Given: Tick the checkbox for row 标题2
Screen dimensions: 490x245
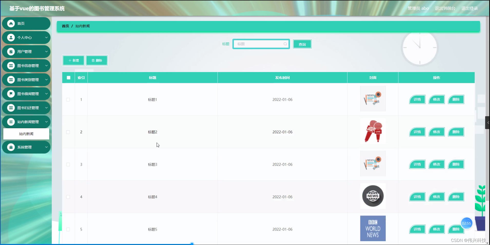Looking at the screenshot, I should pos(68,132).
